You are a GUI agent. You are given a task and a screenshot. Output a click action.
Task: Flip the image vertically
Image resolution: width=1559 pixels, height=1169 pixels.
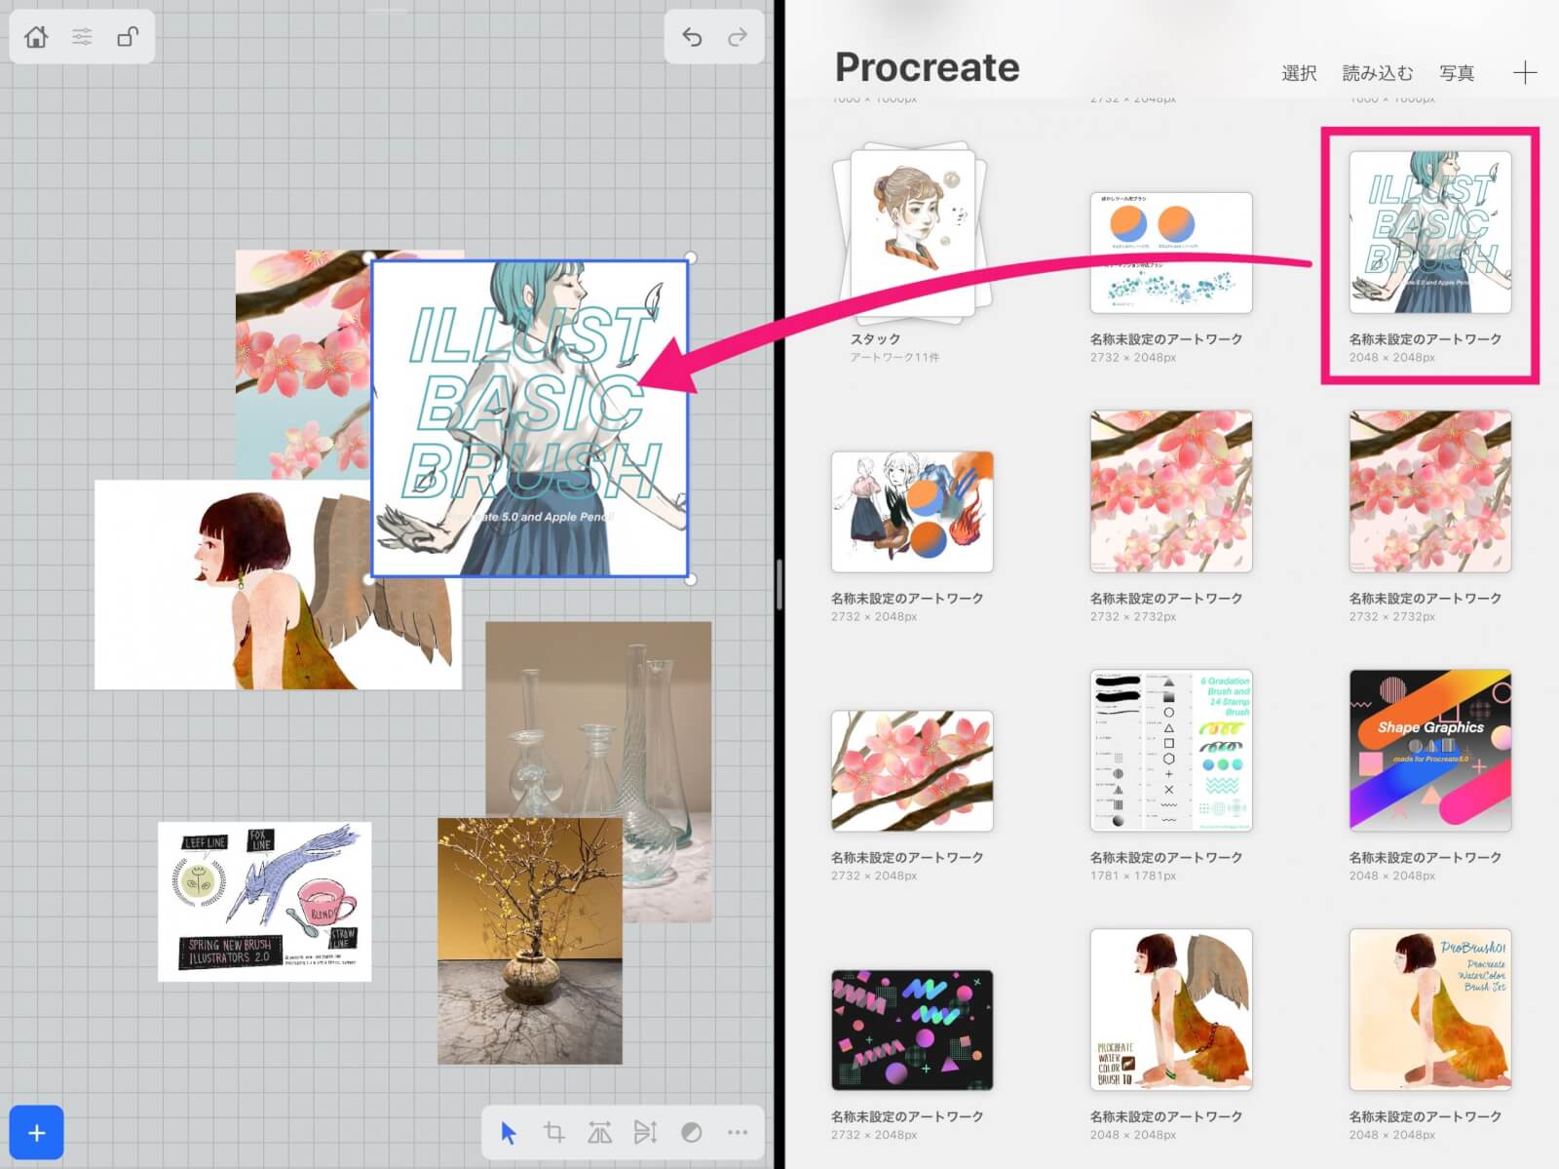tap(646, 1132)
